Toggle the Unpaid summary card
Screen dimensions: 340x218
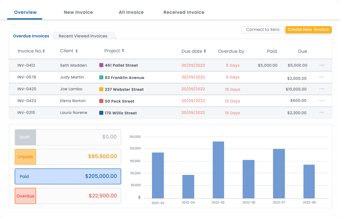[x=68, y=157]
